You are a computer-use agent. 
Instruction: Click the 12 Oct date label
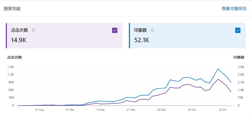(222, 110)
